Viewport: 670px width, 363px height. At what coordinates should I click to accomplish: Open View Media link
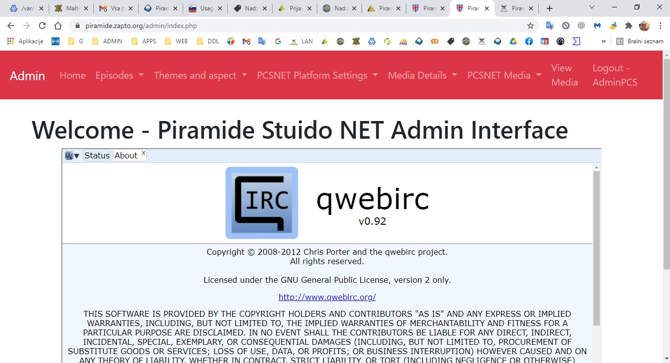[x=564, y=75]
